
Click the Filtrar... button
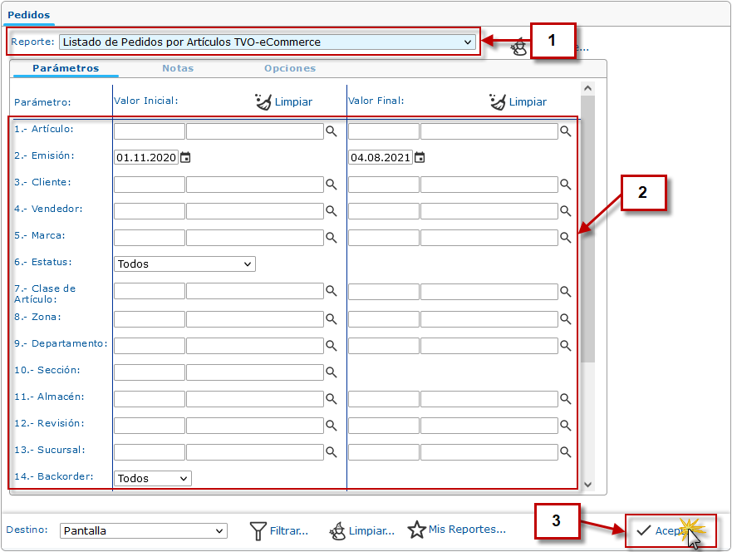pos(279,530)
